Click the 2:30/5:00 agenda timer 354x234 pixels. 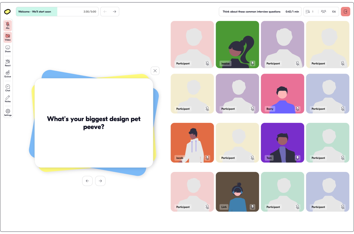coord(90,12)
